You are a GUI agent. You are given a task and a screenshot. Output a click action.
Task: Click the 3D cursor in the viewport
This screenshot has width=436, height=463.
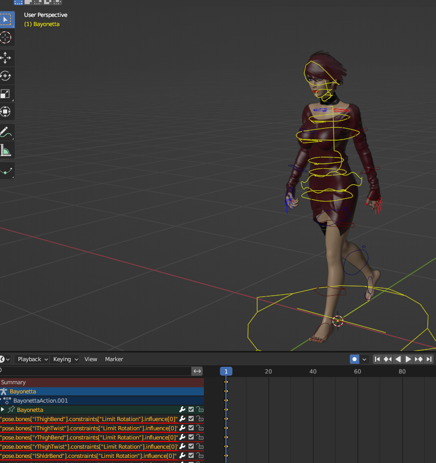click(338, 321)
